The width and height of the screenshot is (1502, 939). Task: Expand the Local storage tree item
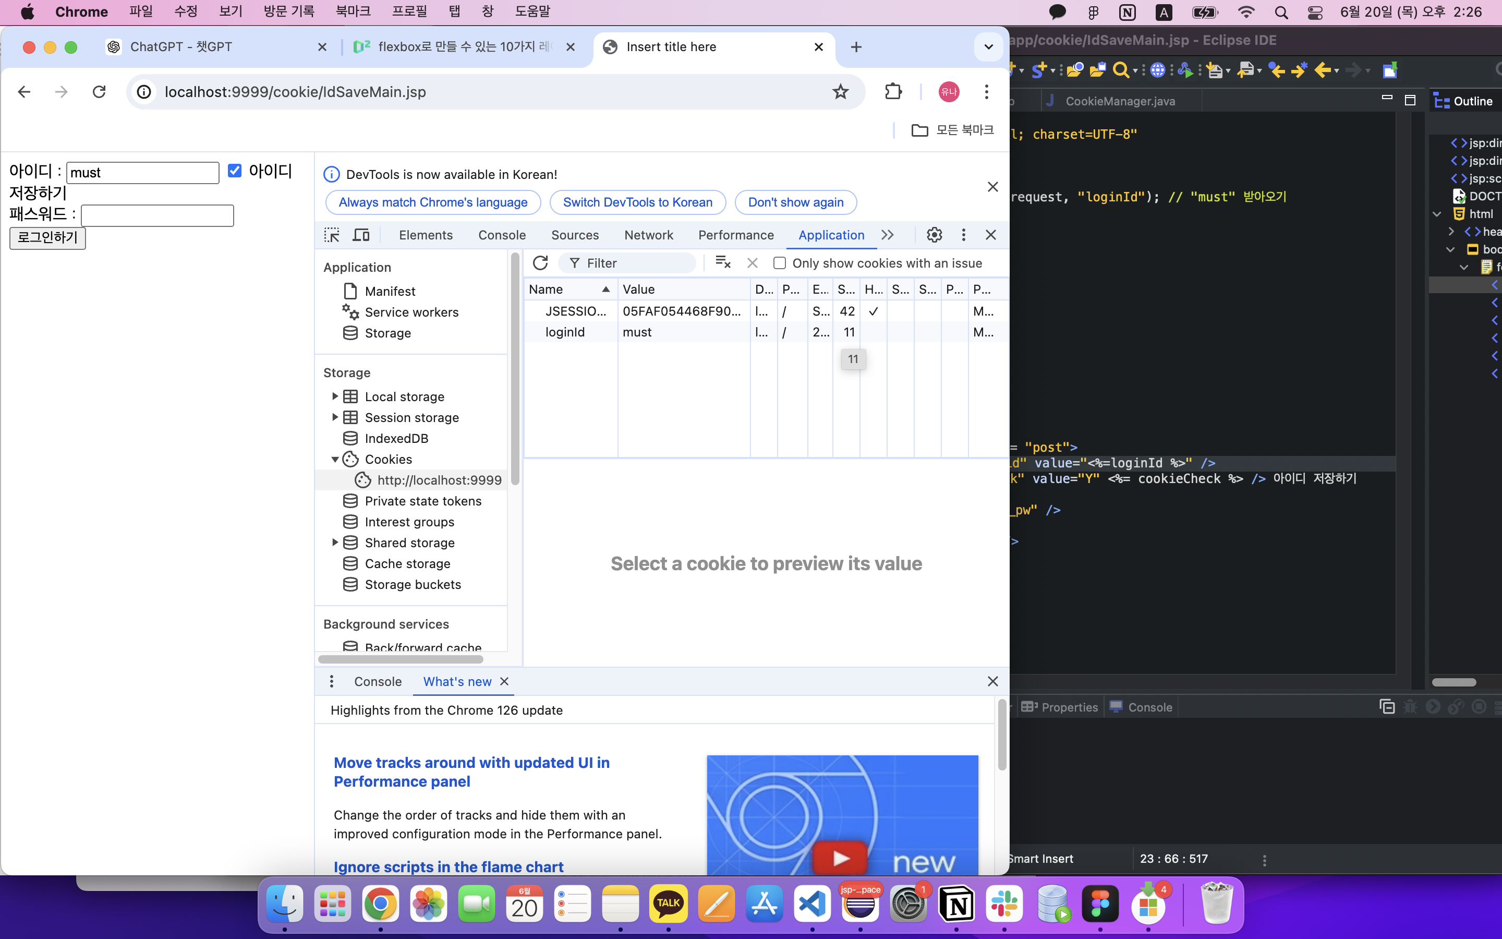(x=335, y=396)
